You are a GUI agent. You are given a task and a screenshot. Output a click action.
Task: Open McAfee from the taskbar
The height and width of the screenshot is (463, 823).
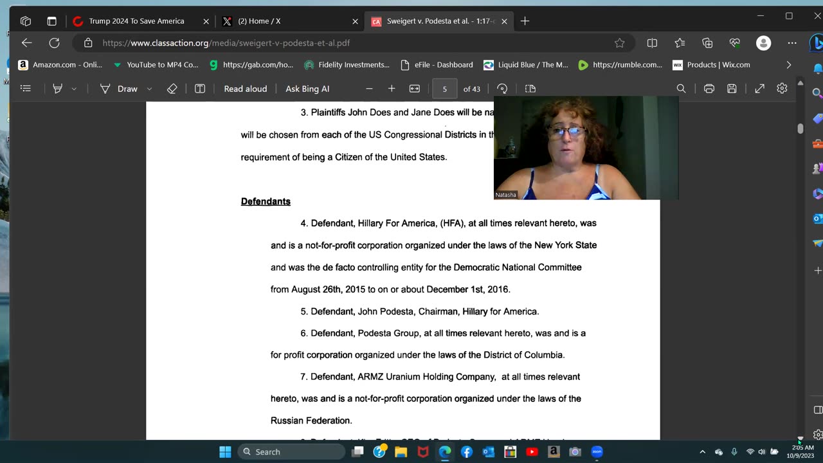coord(423,451)
